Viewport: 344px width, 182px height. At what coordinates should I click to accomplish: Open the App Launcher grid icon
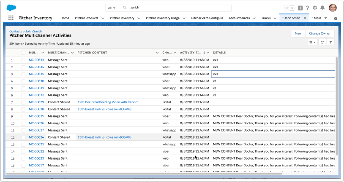coord(11,18)
